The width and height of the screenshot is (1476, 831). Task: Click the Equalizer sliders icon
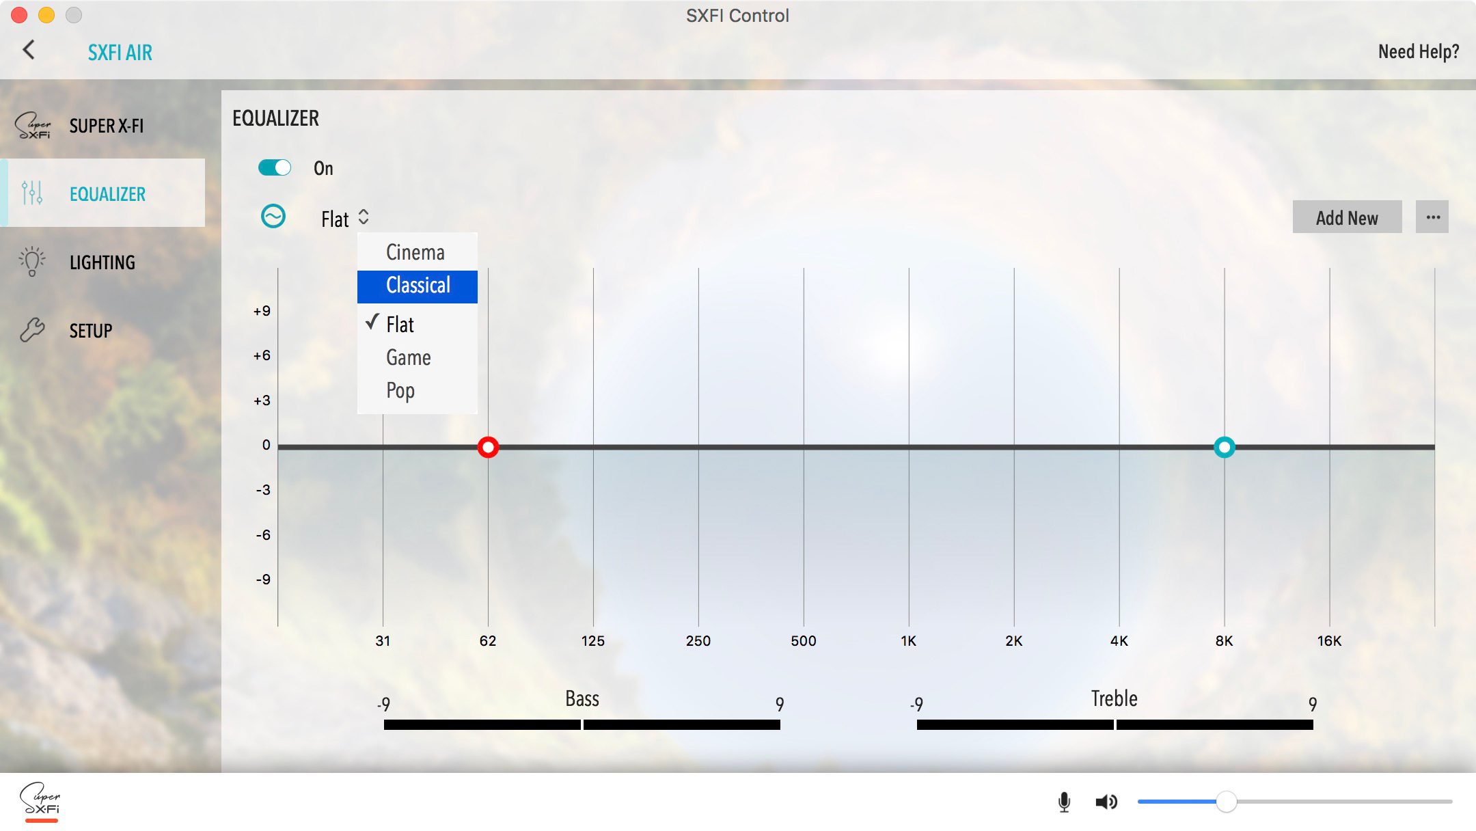pos(32,193)
